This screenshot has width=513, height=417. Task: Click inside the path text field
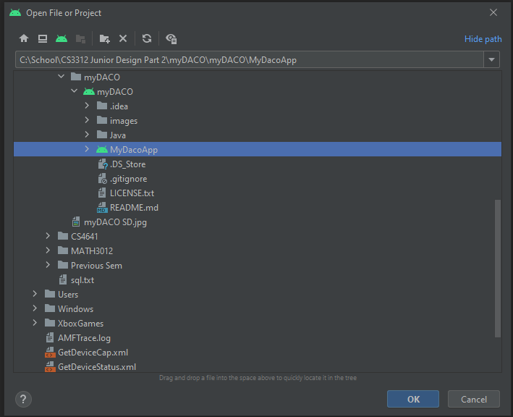tap(250, 59)
